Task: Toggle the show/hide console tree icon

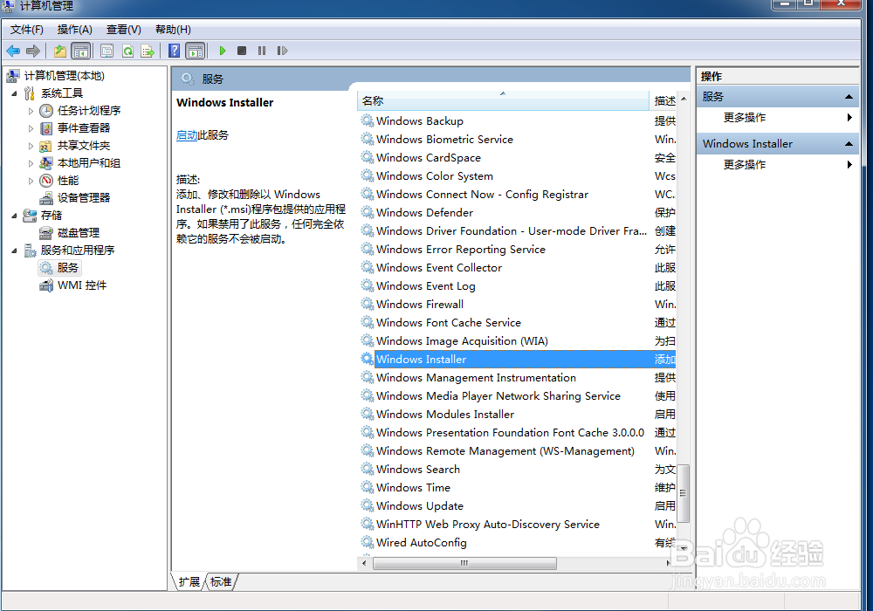Action: pyautogui.click(x=81, y=51)
